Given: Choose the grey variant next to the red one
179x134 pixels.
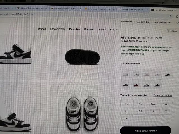Looking at the screenshot, I should coord(147,85).
